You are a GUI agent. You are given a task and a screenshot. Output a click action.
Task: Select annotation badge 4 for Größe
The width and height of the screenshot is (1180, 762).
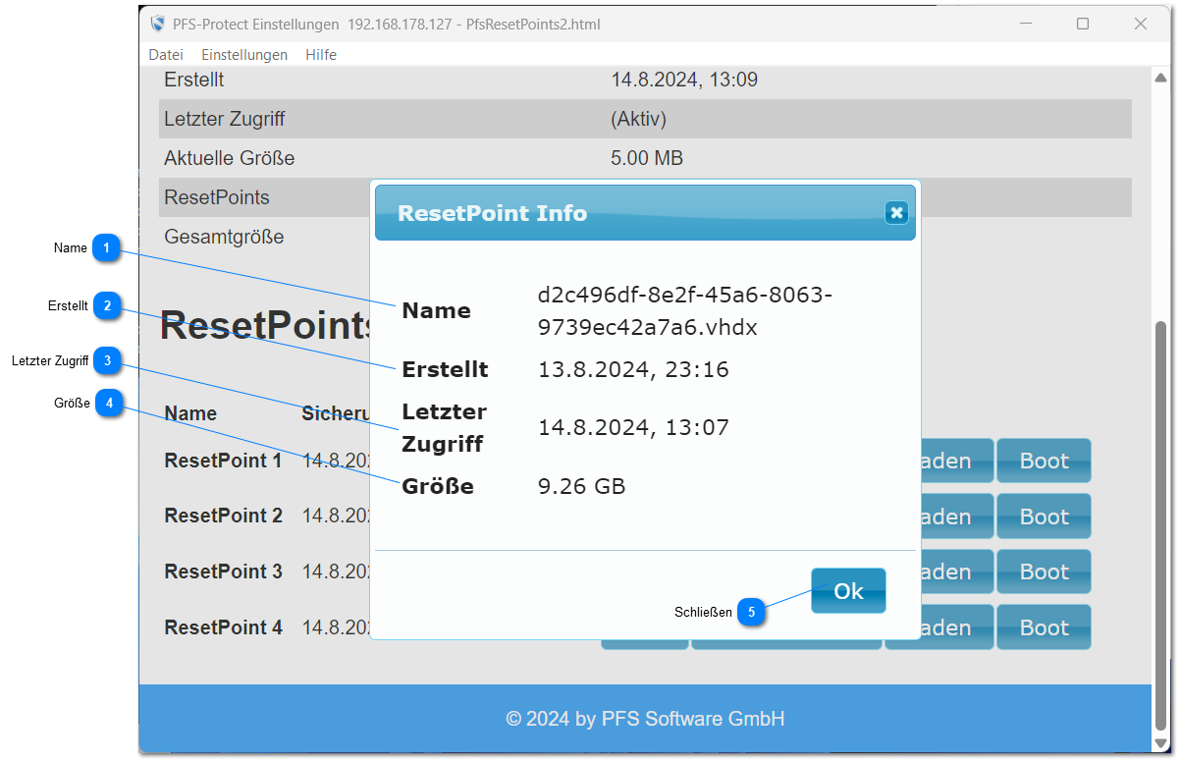click(109, 404)
